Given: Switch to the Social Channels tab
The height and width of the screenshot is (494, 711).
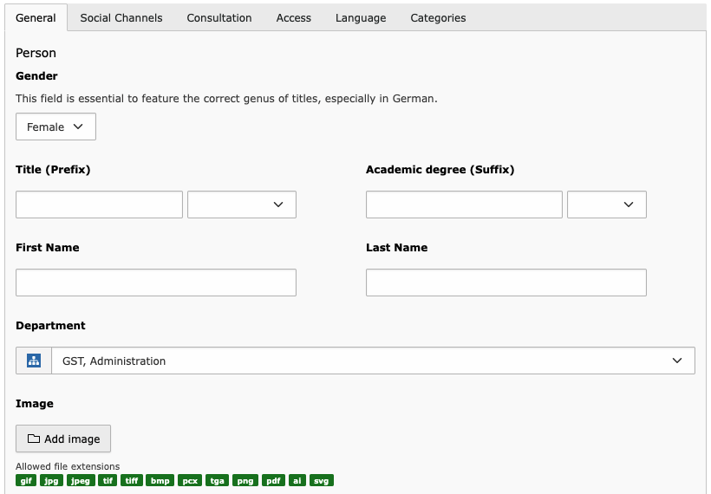Looking at the screenshot, I should coord(121,17).
